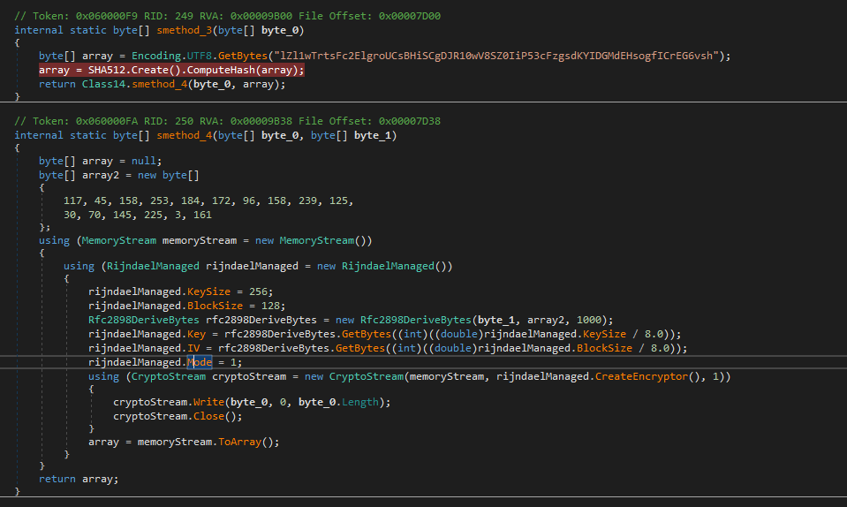Screen dimensions: 847x507
Task: Click the value 117 in the byte array
Action: (x=74, y=201)
